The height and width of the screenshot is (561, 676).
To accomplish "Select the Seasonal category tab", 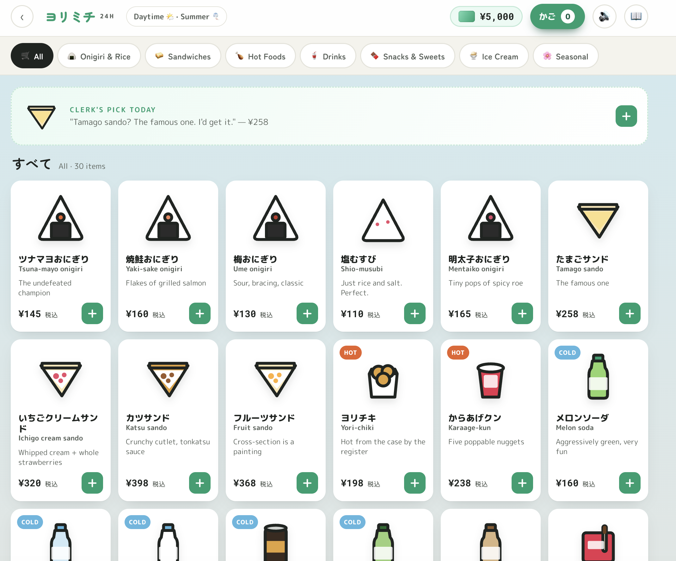I will tap(566, 56).
